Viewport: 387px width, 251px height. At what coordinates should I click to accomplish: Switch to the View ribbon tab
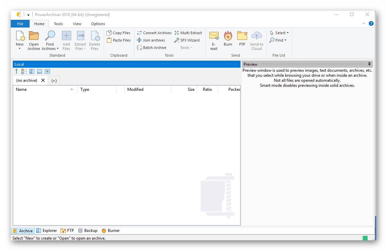pos(77,24)
